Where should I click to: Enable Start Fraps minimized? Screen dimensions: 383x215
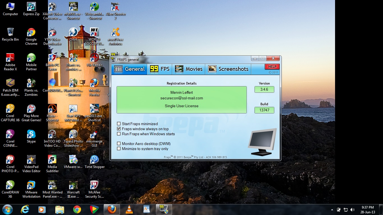point(119,123)
